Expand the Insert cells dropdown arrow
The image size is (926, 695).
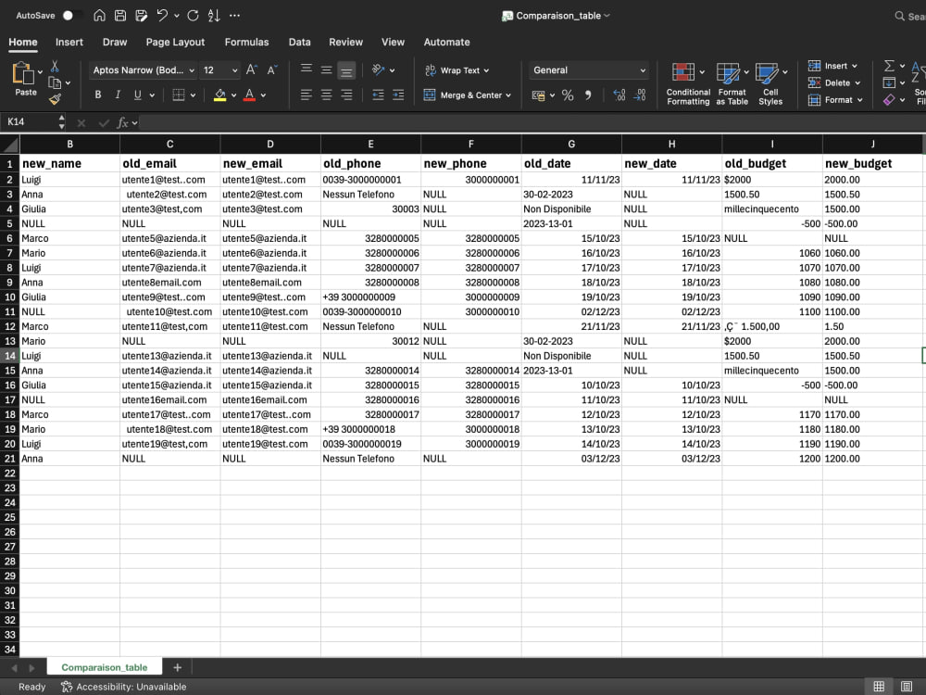855,66
